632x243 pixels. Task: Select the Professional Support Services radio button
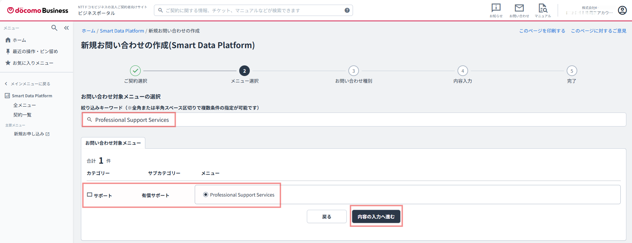click(x=206, y=195)
